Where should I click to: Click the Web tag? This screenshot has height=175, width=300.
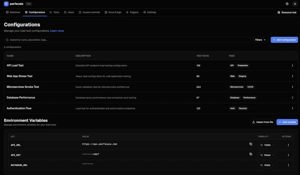(x=232, y=76)
